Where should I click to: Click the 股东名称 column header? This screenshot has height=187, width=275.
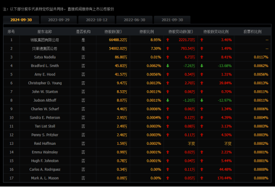[45, 32]
